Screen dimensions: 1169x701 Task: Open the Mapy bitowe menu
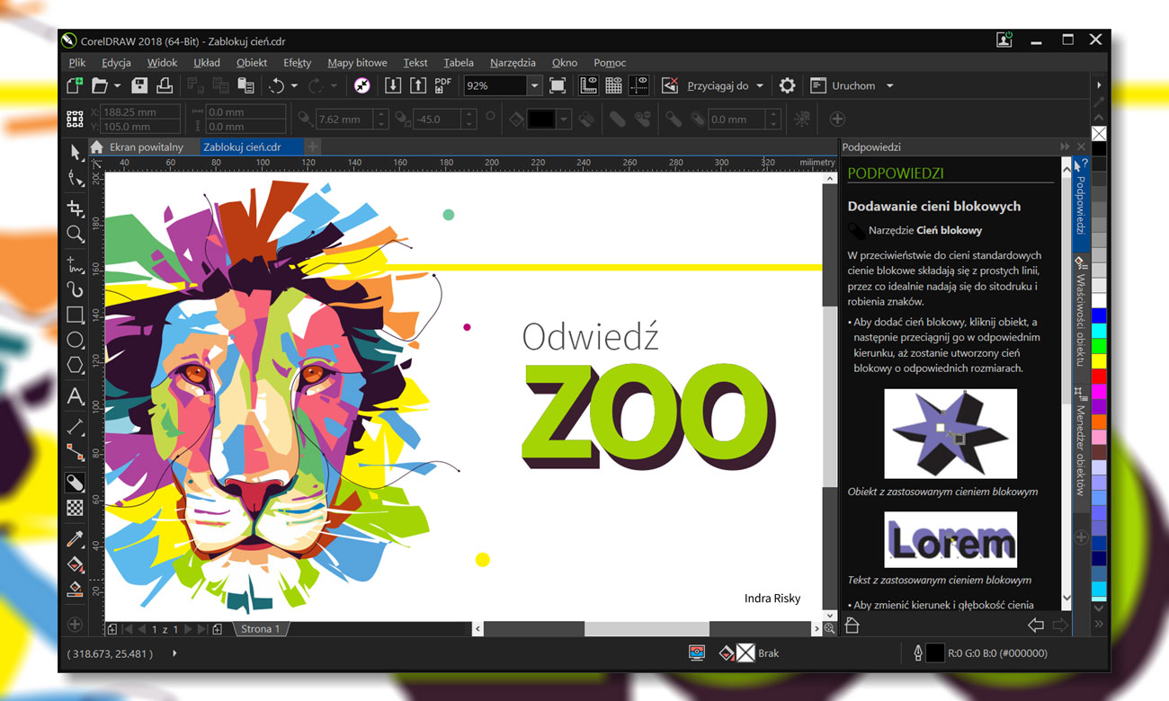[357, 63]
